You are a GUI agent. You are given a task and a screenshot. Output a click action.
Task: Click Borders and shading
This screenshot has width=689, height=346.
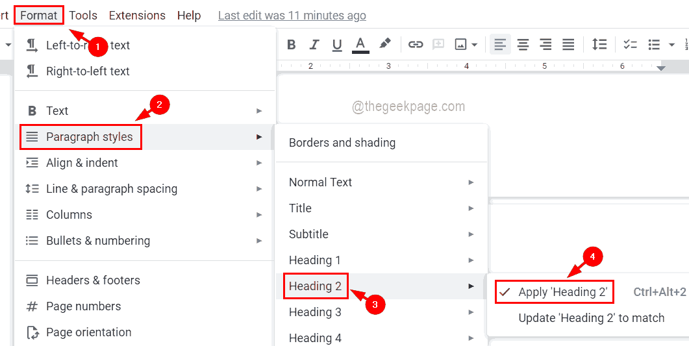click(x=381, y=143)
